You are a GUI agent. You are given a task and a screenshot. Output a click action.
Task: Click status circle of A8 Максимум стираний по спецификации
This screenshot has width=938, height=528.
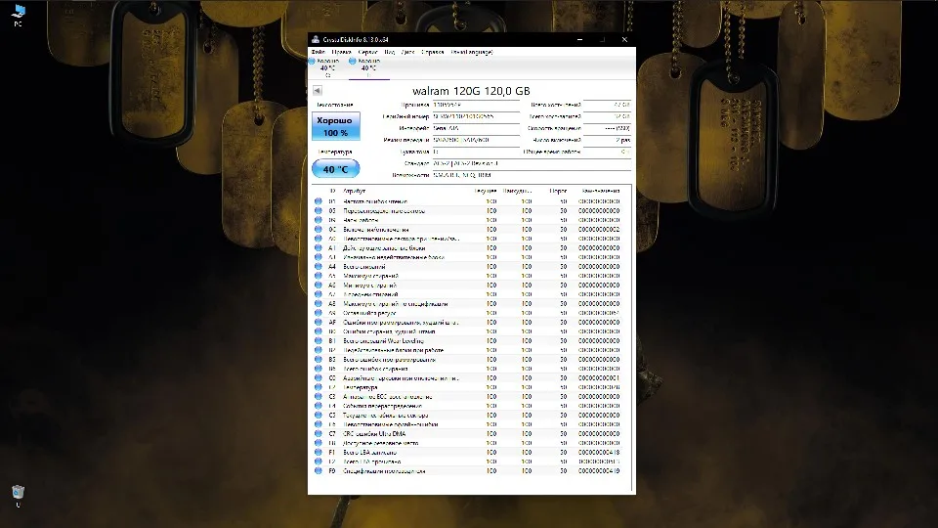click(319, 303)
